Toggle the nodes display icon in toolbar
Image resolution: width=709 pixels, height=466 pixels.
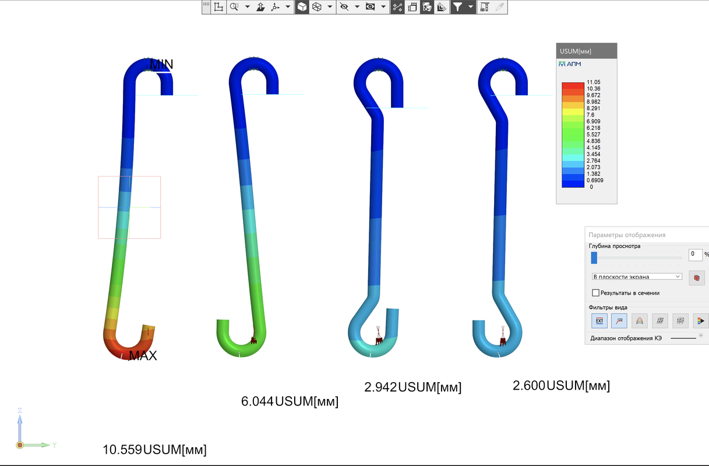click(x=398, y=7)
